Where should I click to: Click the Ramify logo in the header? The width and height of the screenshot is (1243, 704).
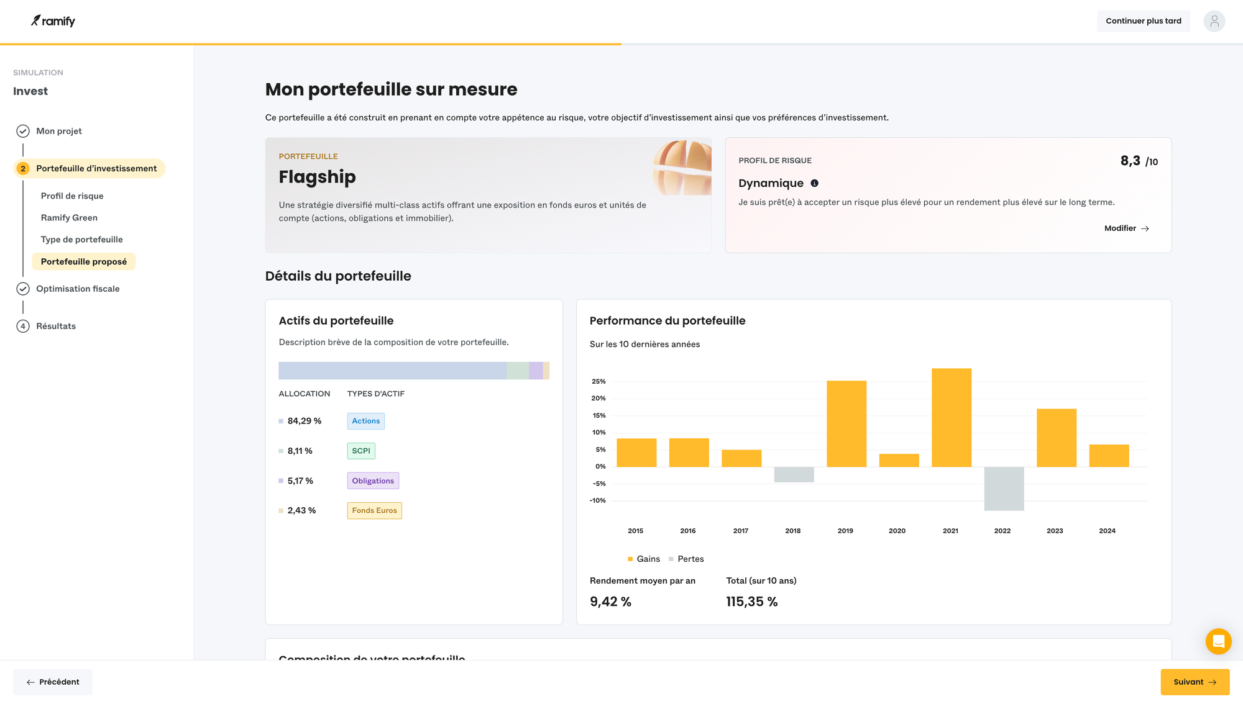53,20
